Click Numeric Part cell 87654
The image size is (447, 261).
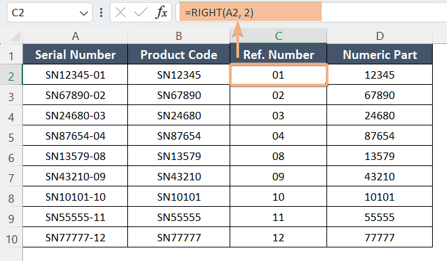point(379,136)
